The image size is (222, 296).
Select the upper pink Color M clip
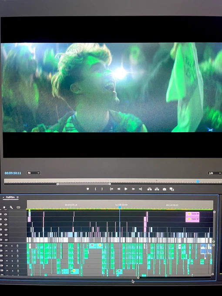tap(192, 214)
